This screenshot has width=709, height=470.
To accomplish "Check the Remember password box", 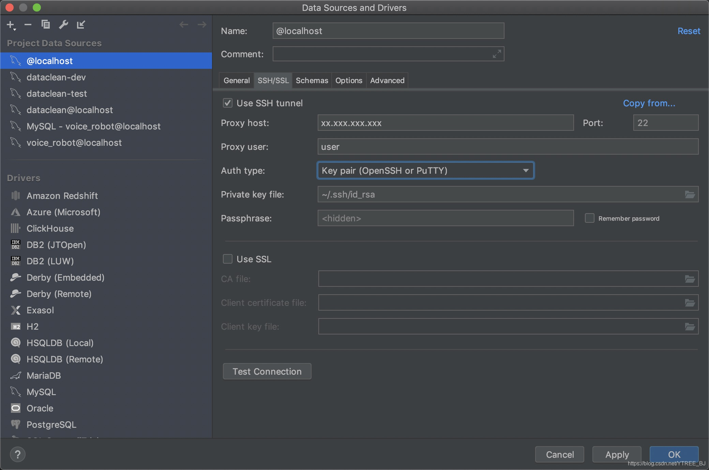I will (589, 218).
